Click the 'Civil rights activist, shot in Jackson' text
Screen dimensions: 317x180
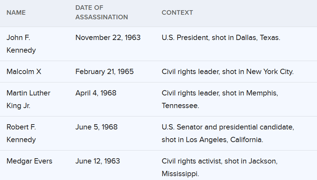[x=220, y=161]
